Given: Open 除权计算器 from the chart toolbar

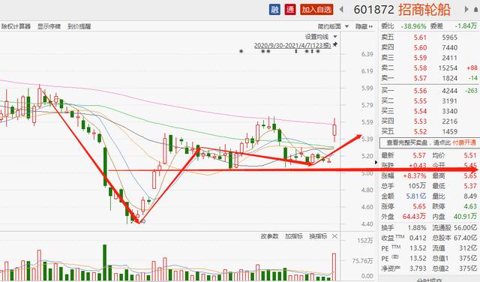Looking at the screenshot, I should coord(16,27).
